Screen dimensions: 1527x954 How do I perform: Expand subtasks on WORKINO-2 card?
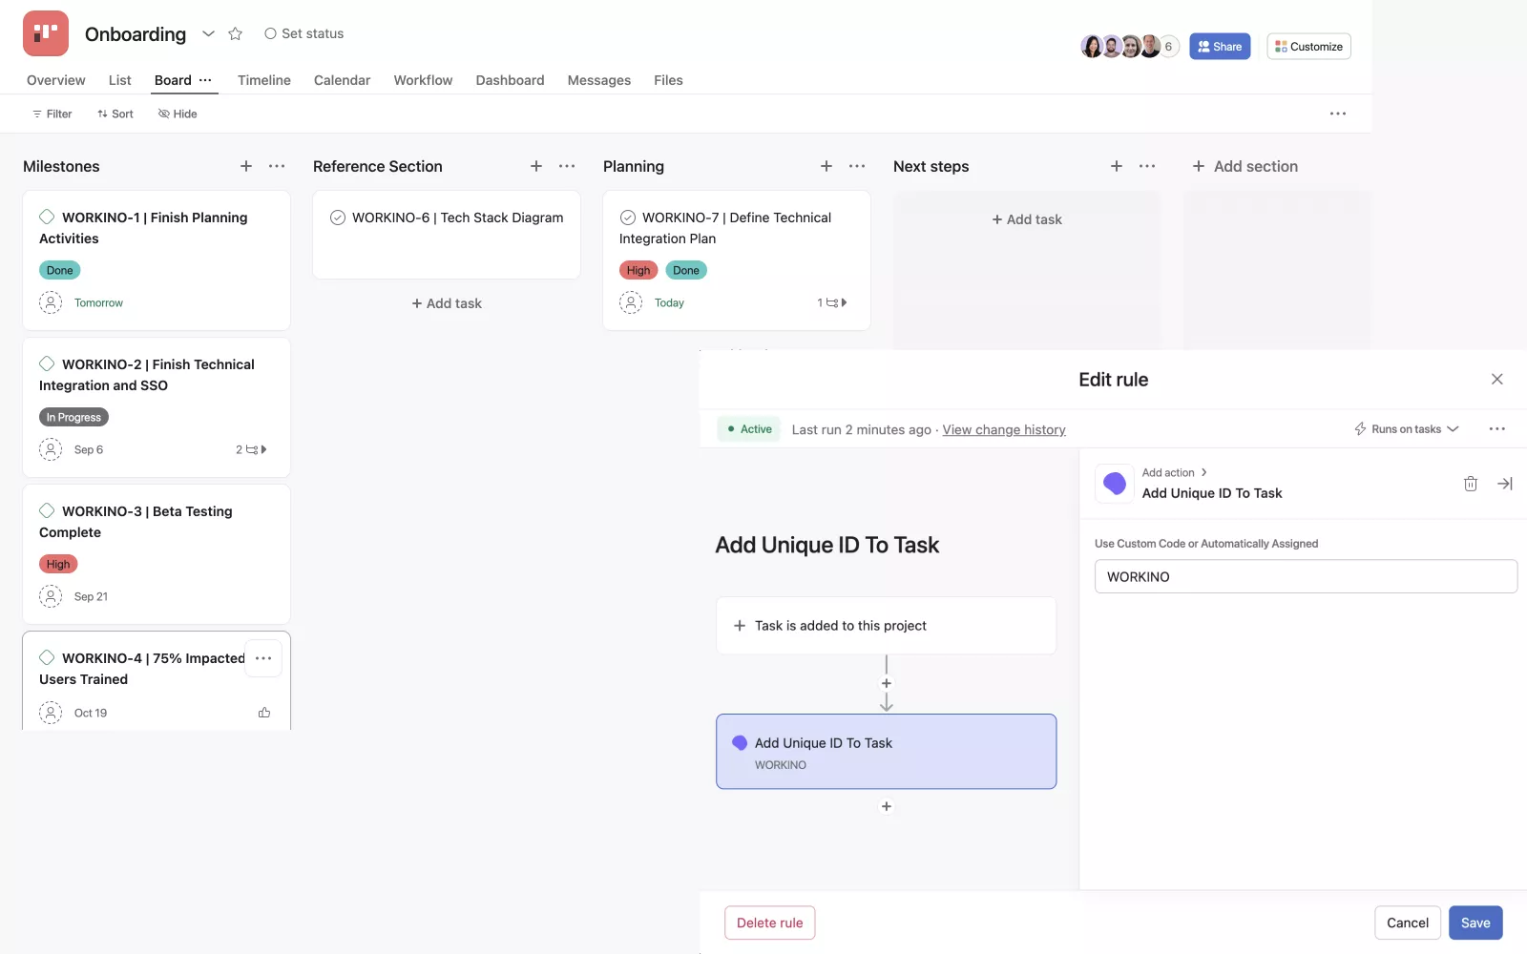252,449
